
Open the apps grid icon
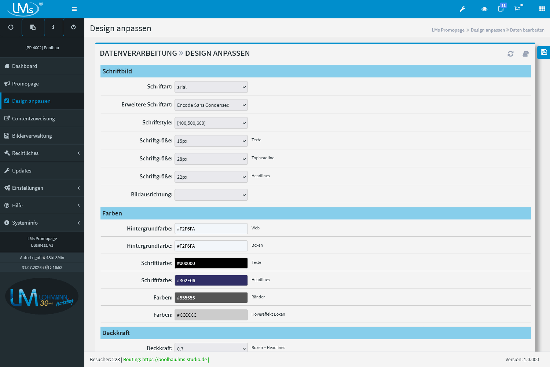point(542,9)
